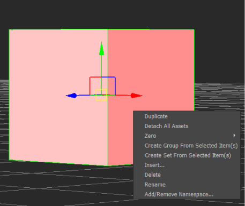
Task: Click the yellow center square of gizmo
Action: (x=101, y=95)
